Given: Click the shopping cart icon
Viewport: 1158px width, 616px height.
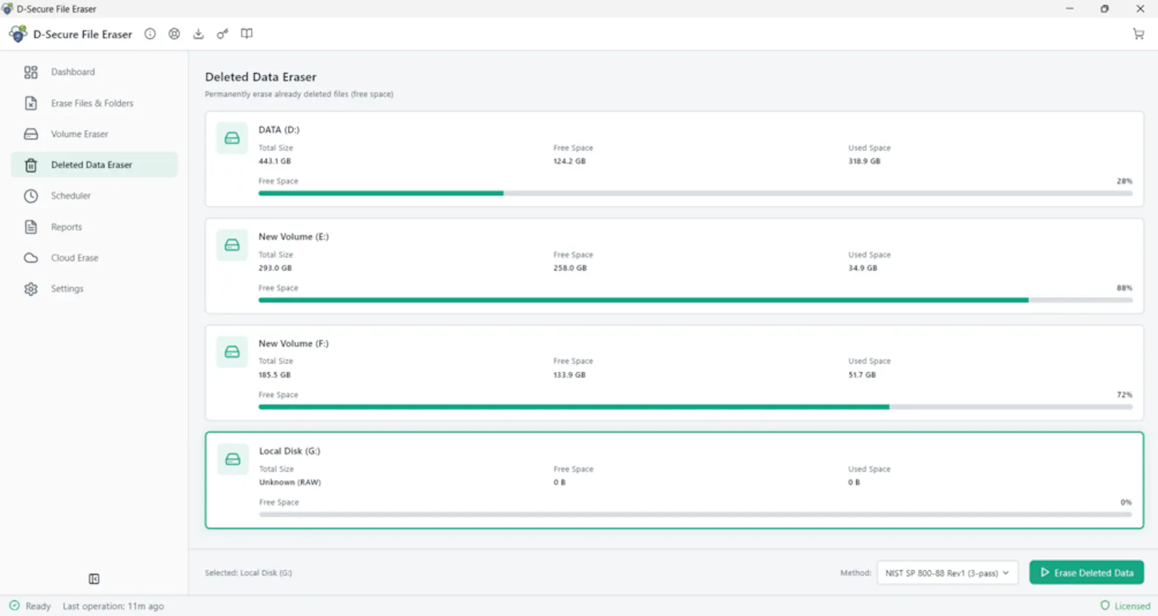Looking at the screenshot, I should coord(1138,34).
